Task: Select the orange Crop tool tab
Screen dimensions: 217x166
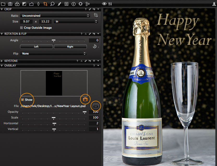Action: [x=45, y=4]
